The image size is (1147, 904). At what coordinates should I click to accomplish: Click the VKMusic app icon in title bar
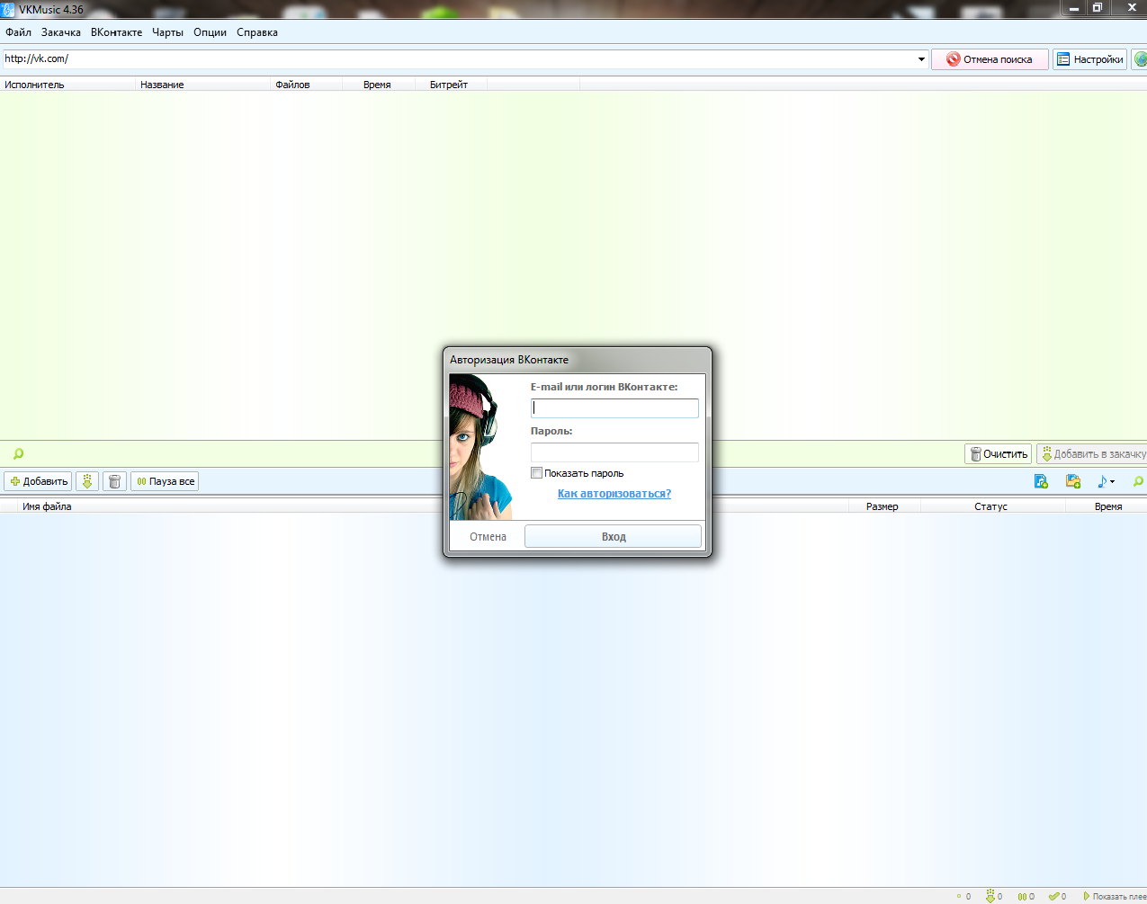pyautogui.click(x=8, y=9)
